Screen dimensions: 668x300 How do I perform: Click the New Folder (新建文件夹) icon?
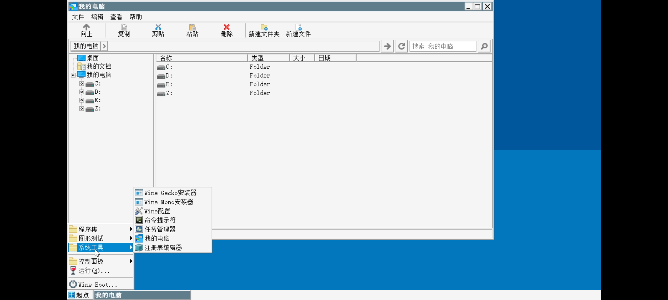pos(264,27)
